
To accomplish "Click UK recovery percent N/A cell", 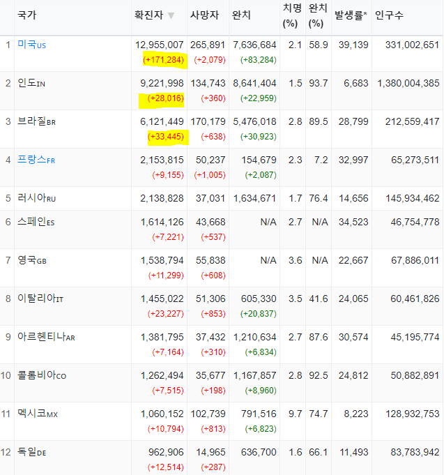I will tap(320, 261).
